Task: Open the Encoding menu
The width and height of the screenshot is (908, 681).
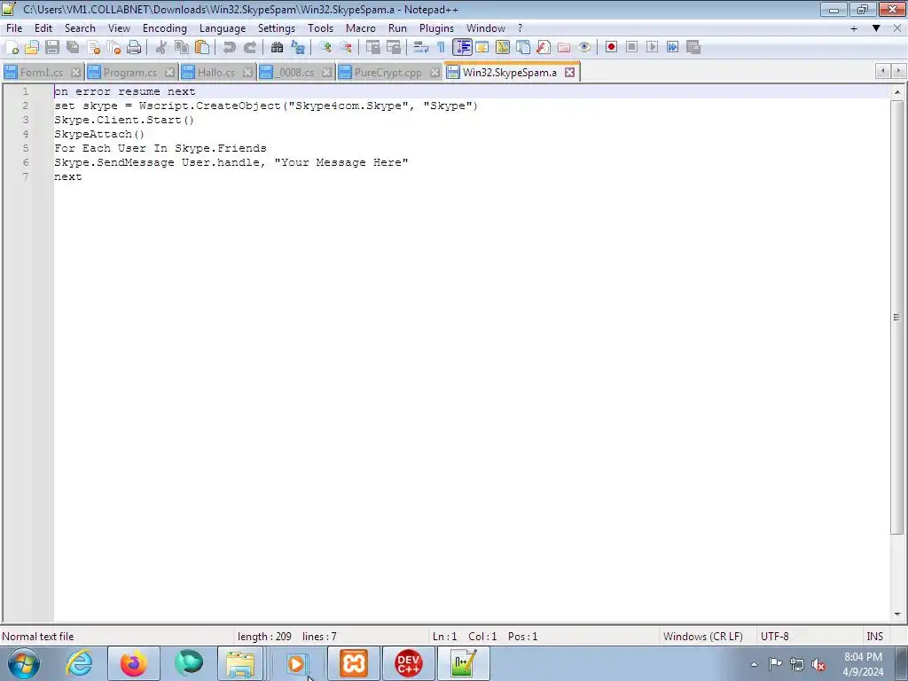Action: [x=164, y=28]
